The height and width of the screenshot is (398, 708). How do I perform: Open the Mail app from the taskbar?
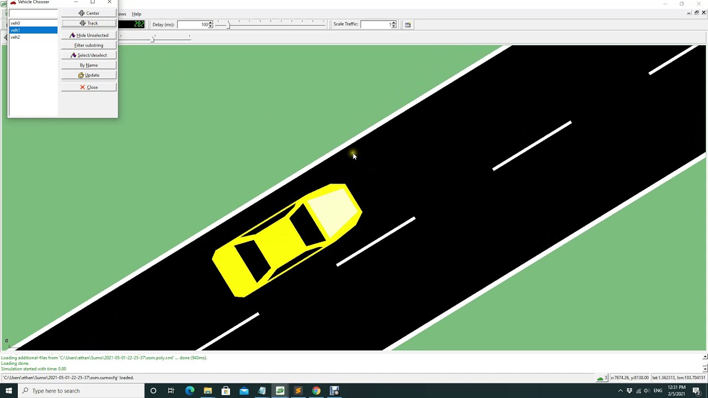click(x=244, y=391)
